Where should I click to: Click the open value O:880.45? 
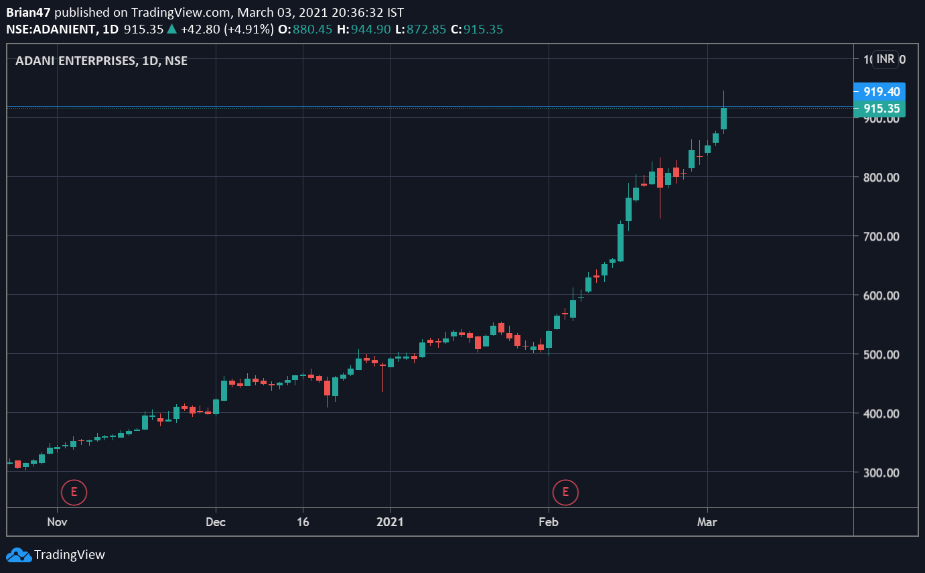(305, 29)
